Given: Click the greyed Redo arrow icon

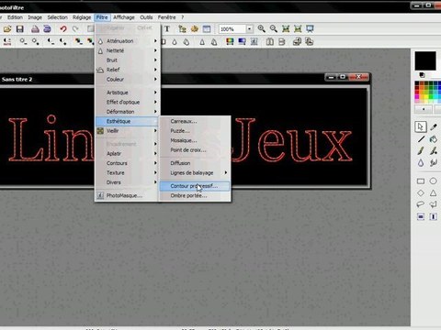Looking at the screenshot, I should pos(75,29).
